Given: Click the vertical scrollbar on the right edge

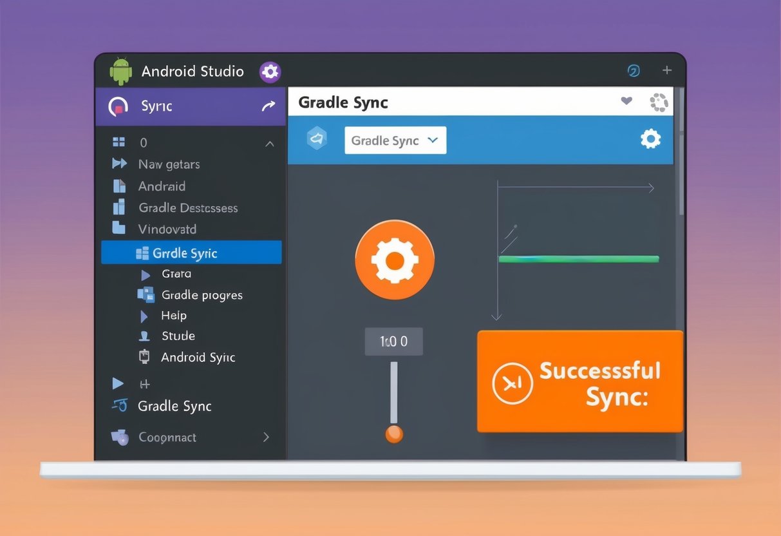Looking at the screenshot, I should [681, 151].
